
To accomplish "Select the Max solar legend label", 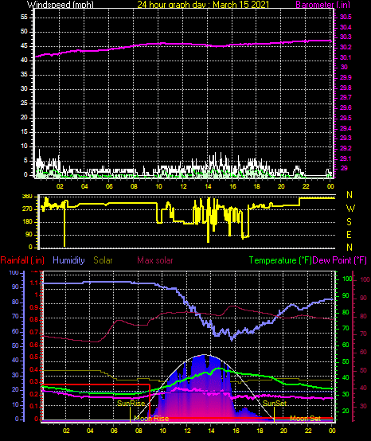I will point(155,260).
